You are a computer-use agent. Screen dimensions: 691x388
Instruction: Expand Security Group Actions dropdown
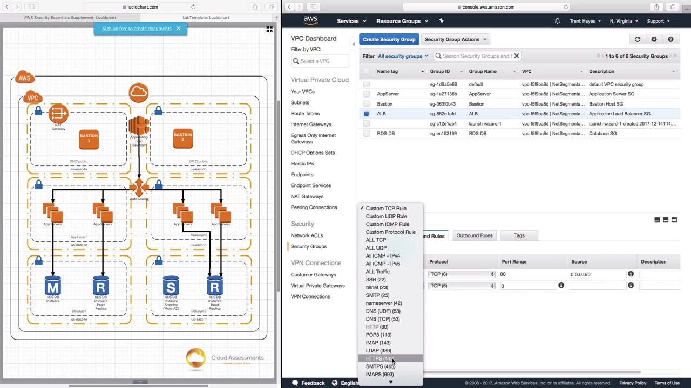[455, 39]
